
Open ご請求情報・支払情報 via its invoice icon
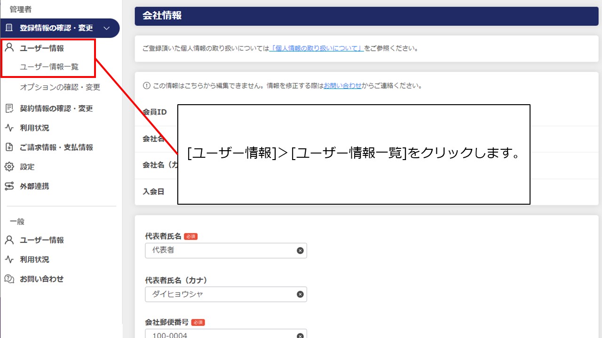point(8,147)
